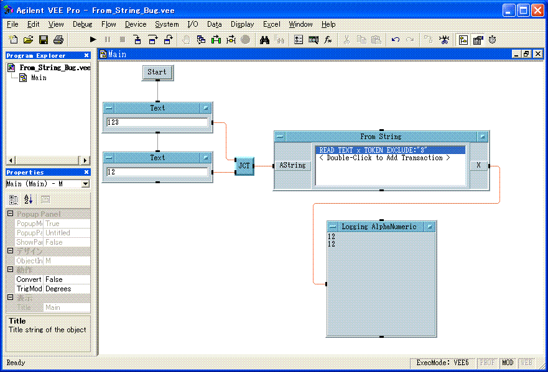Viewport: 548px width, 372px height.
Task: Toggle the Program Explorer view button
Action: 463,40
